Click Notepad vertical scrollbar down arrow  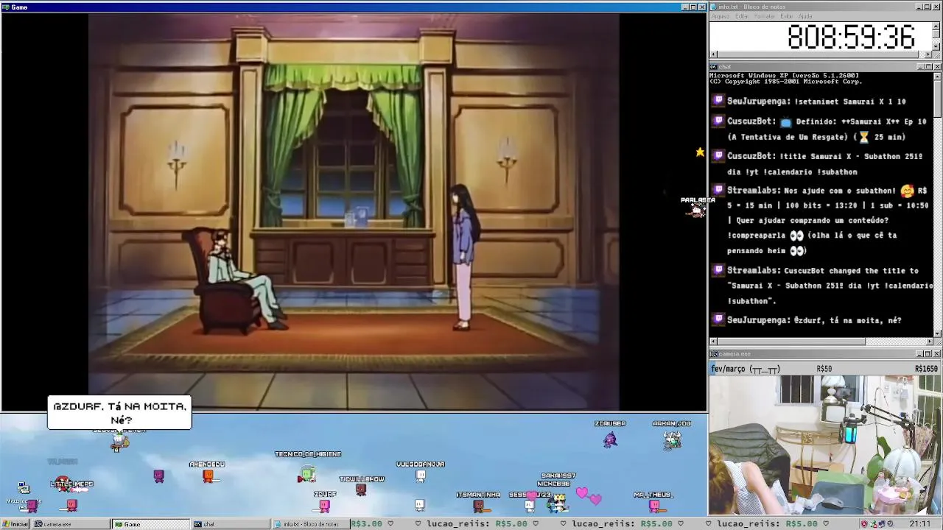point(936,46)
